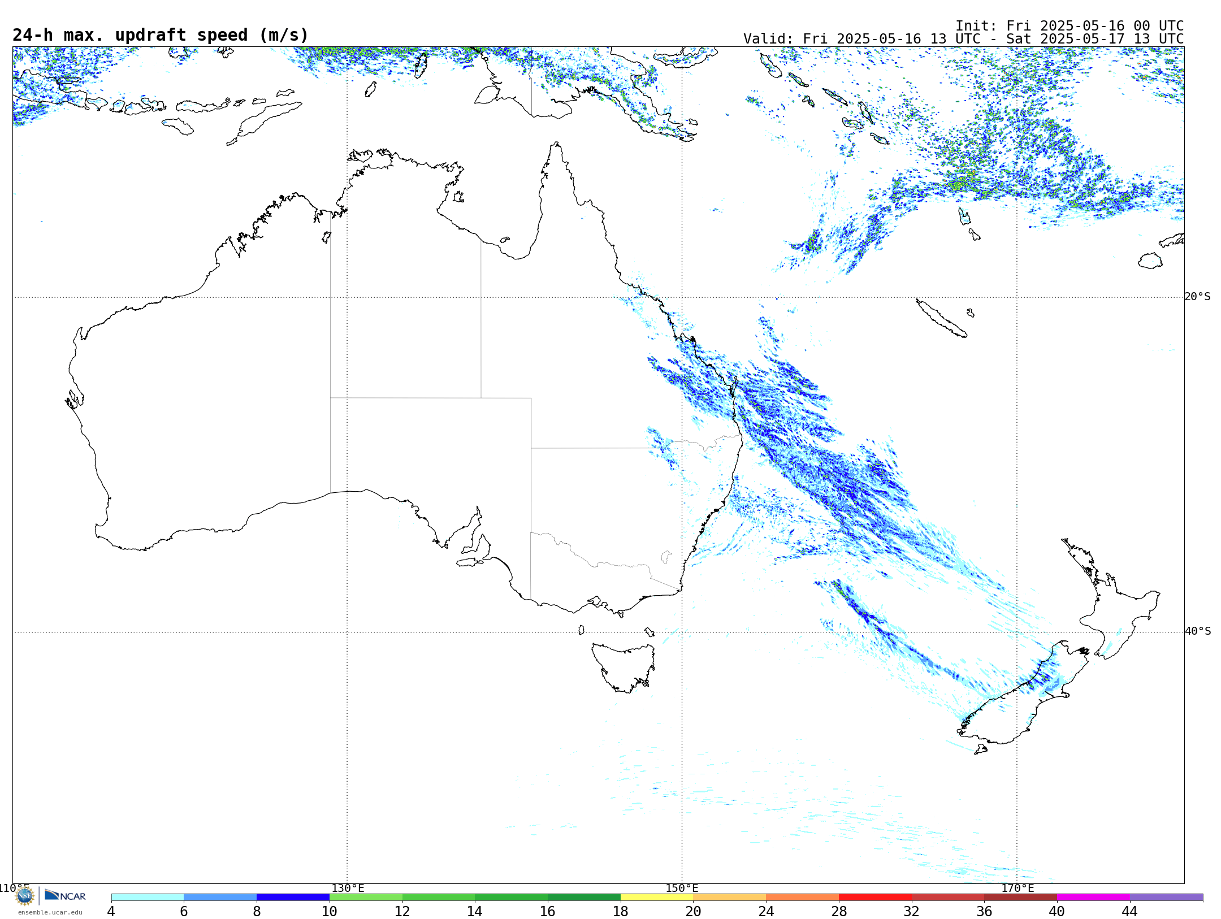Select the light green 10–12 colorbar swatch
Viewport: 1221px width, 919px height.
(366, 898)
